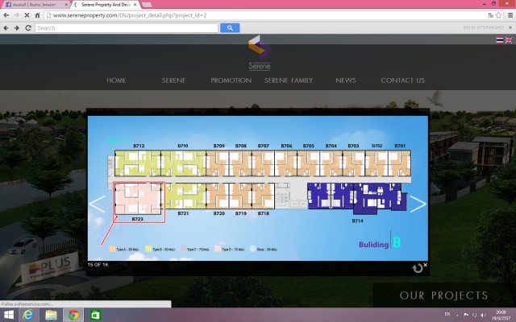Click the B714 room label
This screenshot has height=322, width=516.
pyautogui.click(x=357, y=221)
